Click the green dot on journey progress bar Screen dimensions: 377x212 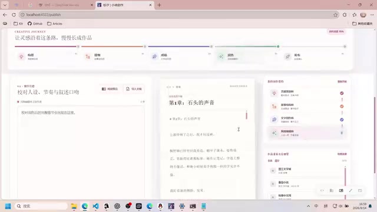pyautogui.click(x=278, y=47)
